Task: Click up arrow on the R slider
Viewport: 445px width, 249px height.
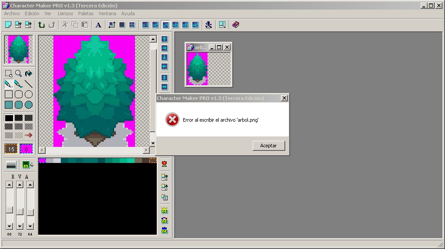Action: click(9, 185)
